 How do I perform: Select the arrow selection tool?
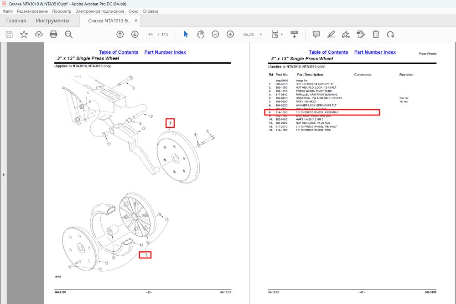pyautogui.click(x=186, y=34)
